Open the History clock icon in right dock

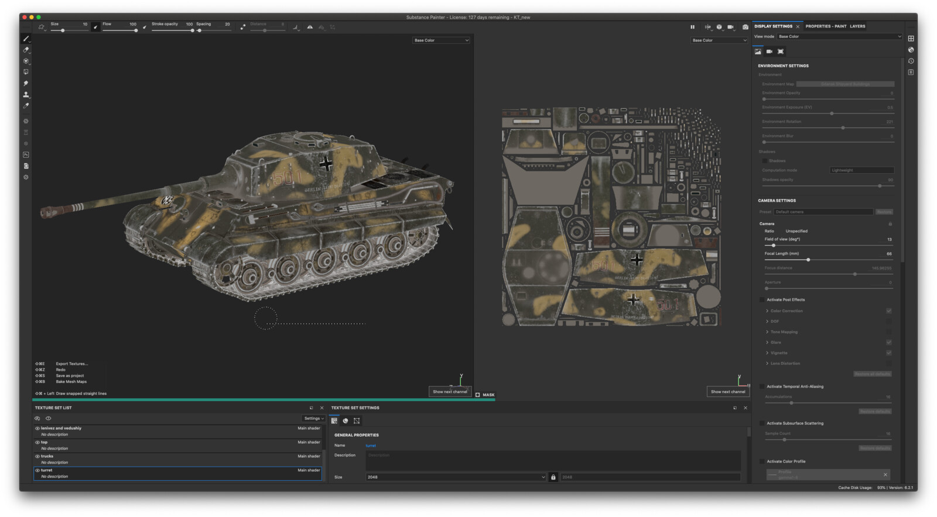[911, 61]
